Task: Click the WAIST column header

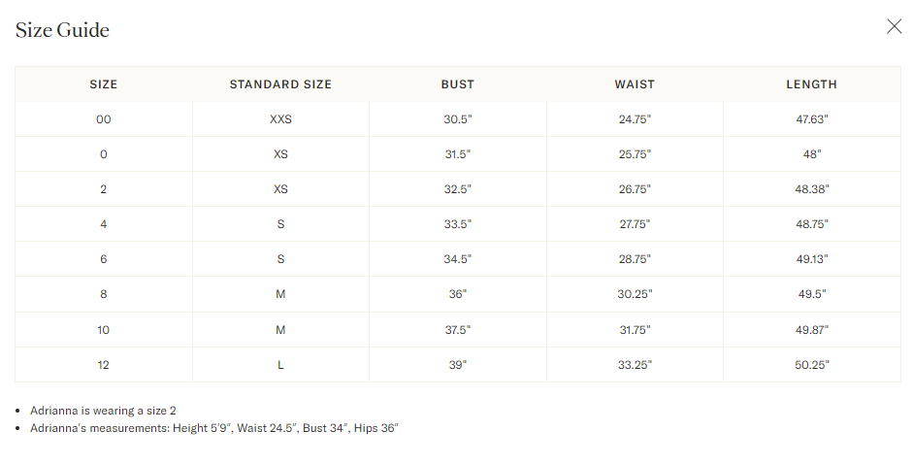Action: point(635,84)
